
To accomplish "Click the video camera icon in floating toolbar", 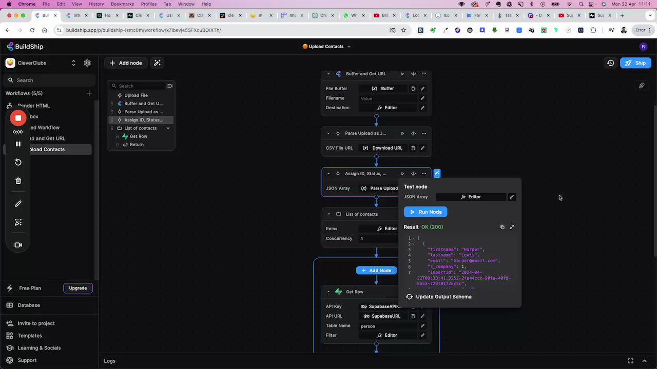I will pyautogui.click(x=18, y=244).
